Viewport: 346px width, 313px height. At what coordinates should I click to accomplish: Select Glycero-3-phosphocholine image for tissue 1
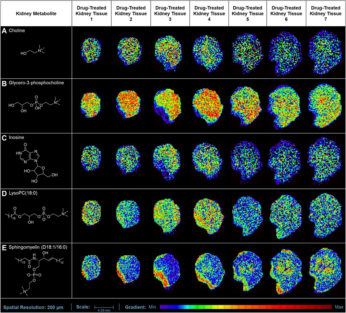coord(91,105)
